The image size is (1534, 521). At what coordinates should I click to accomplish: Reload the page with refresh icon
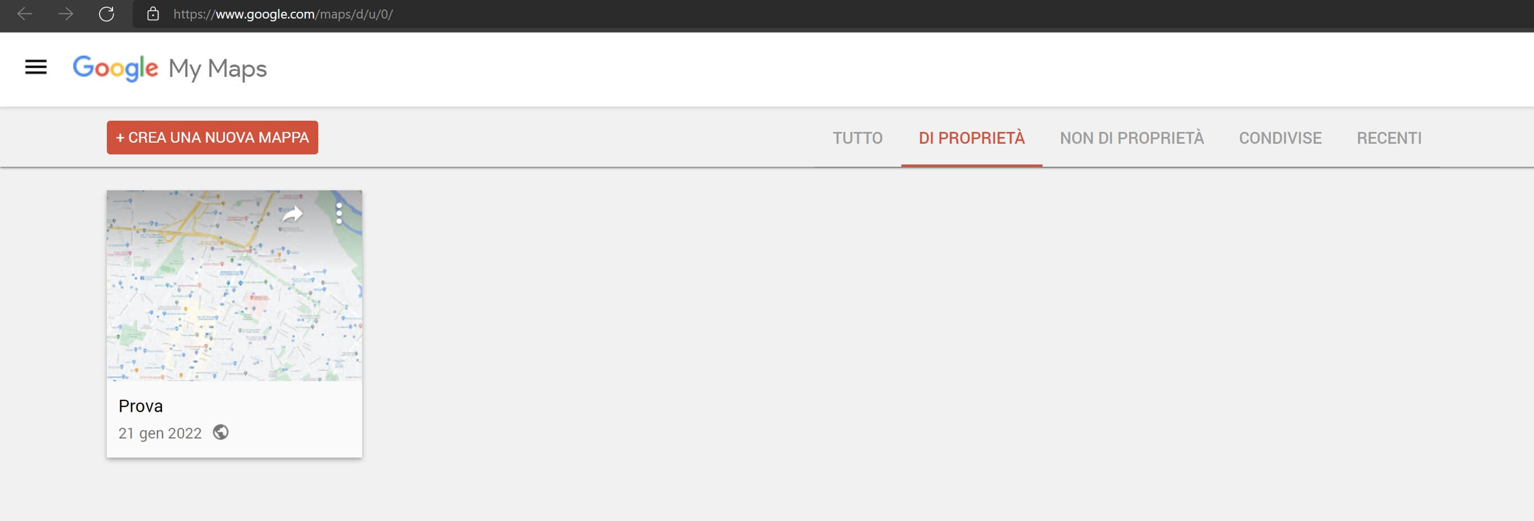[106, 13]
